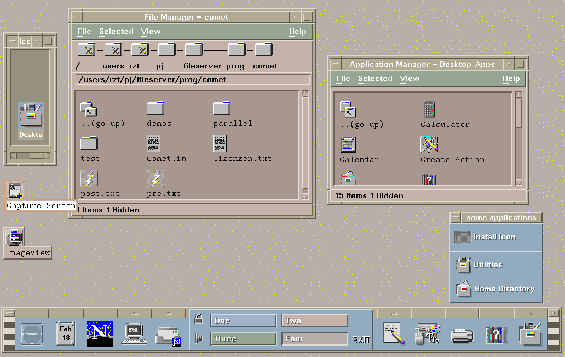Click the EXIT button on front panel
This screenshot has width=565, height=357.
tap(361, 339)
